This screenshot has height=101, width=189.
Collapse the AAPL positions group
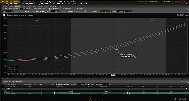[x=3, y=89]
